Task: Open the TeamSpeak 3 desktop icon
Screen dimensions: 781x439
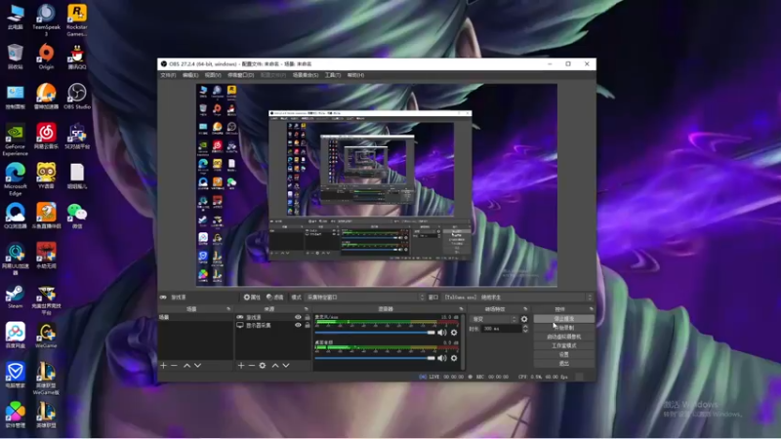Action: (46, 20)
